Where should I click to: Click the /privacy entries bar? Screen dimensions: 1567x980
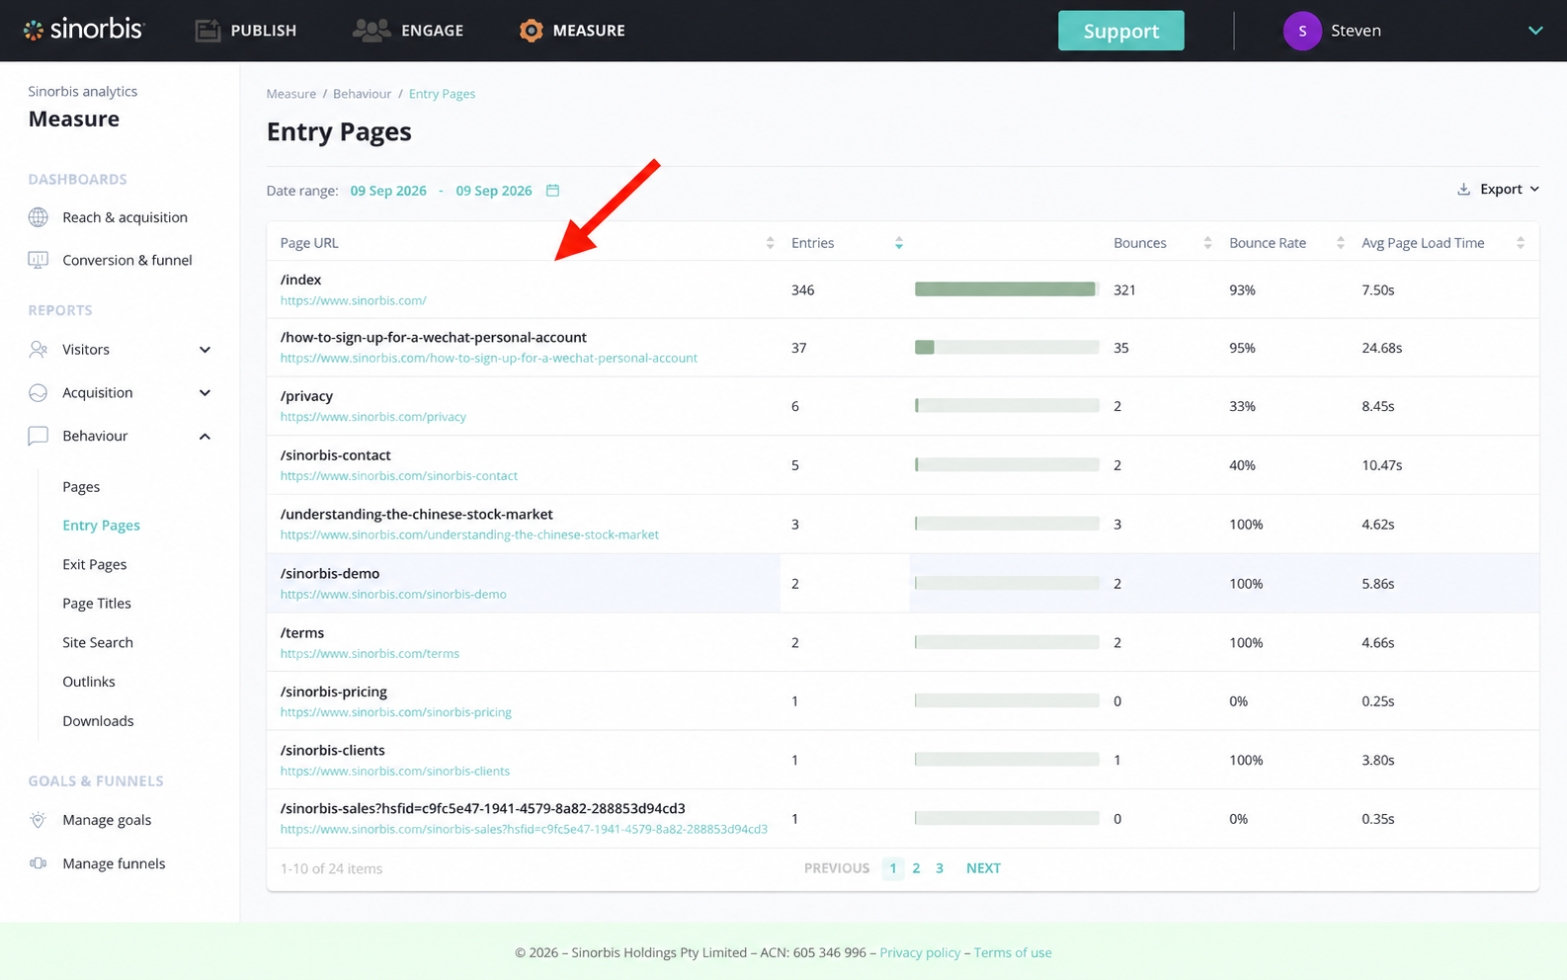[1007, 406]
